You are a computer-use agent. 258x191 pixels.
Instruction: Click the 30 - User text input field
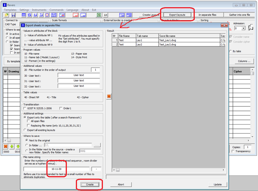pyautogui.click(x=79, y=75)
